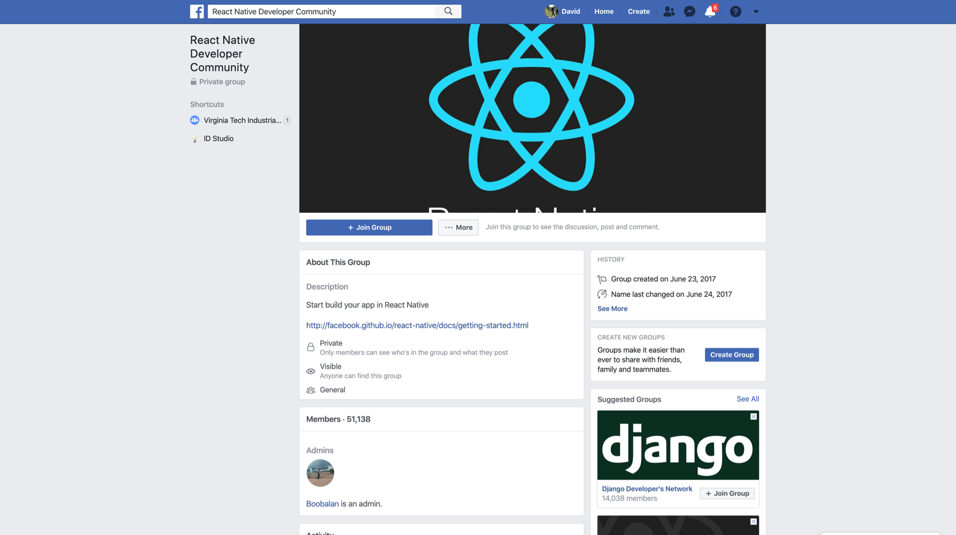
Task: Click the search field in the top bar
Action: (x=322, y=12)
